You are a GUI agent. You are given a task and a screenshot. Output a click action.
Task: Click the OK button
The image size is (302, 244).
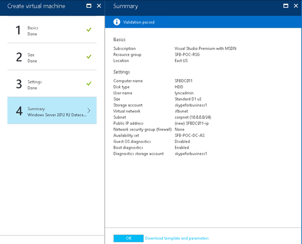coord(129,238)
